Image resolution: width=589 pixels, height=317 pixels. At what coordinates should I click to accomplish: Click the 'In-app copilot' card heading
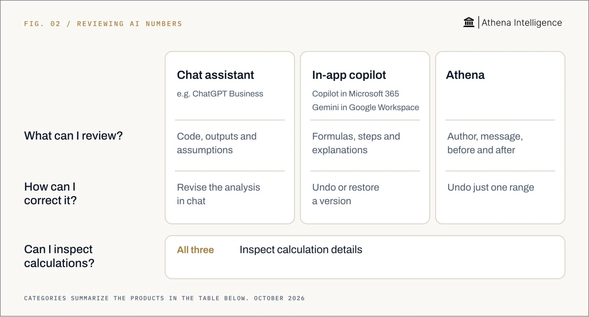click(x=349, y=75)
